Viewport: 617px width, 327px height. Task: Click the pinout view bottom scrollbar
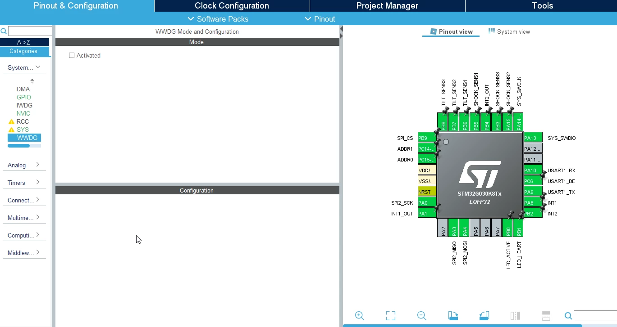(462, 326)
